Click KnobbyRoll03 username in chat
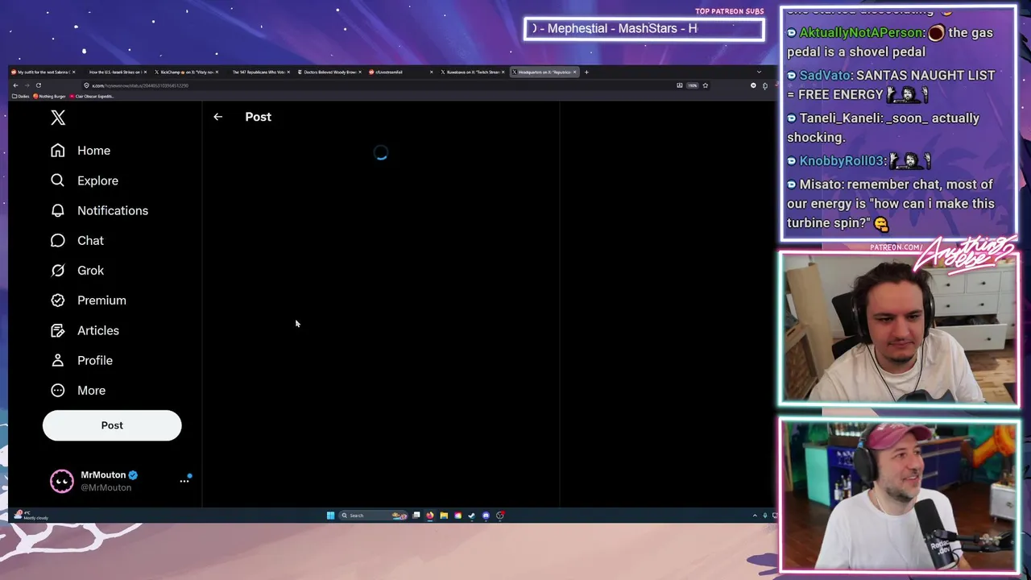Image resolution: width=1031 pixels, height=580 pixels. (x=841, y=161)
